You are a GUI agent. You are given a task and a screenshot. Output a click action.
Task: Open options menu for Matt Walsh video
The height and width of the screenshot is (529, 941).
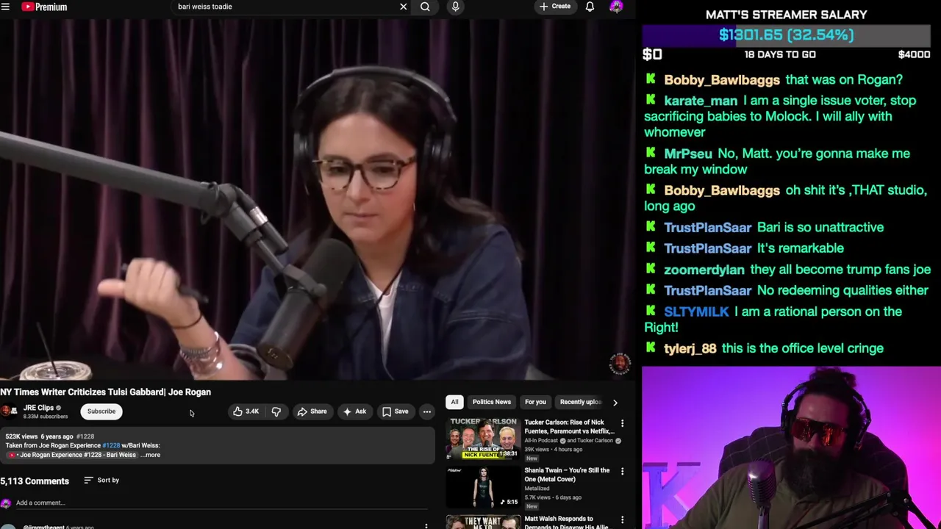(622, 520)
